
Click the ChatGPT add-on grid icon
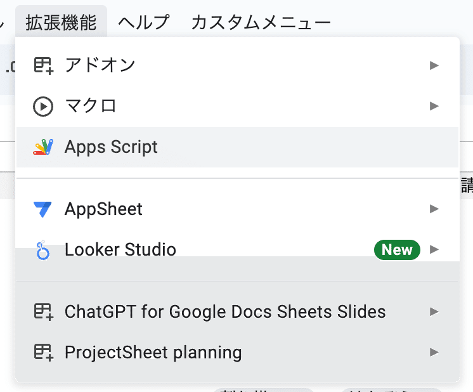pyautogui.click(x=44, y=311)
